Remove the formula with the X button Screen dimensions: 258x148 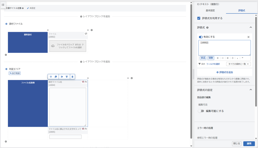tap(249, 37)
